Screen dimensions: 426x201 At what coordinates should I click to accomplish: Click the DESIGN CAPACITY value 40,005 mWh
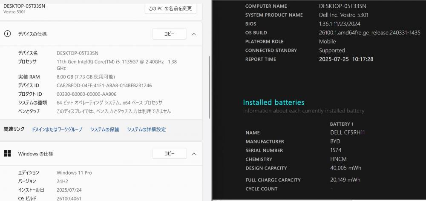coord(346,168)
